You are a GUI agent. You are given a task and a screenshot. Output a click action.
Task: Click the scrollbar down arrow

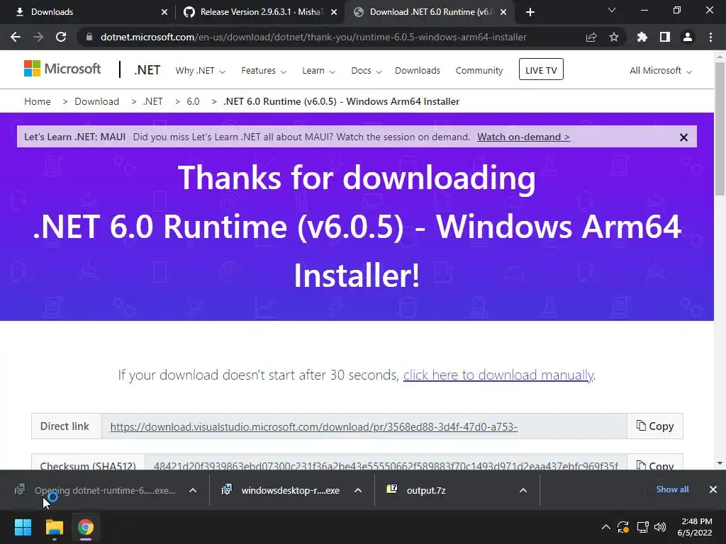720,463
